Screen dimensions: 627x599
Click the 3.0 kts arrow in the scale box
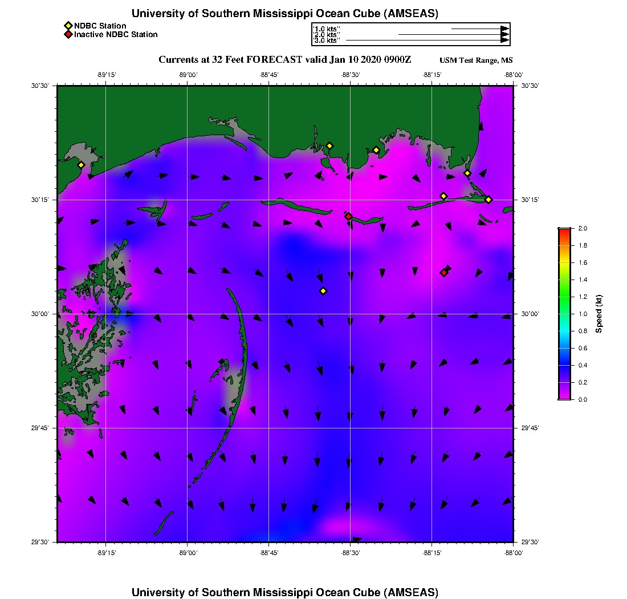pos(426,41)
